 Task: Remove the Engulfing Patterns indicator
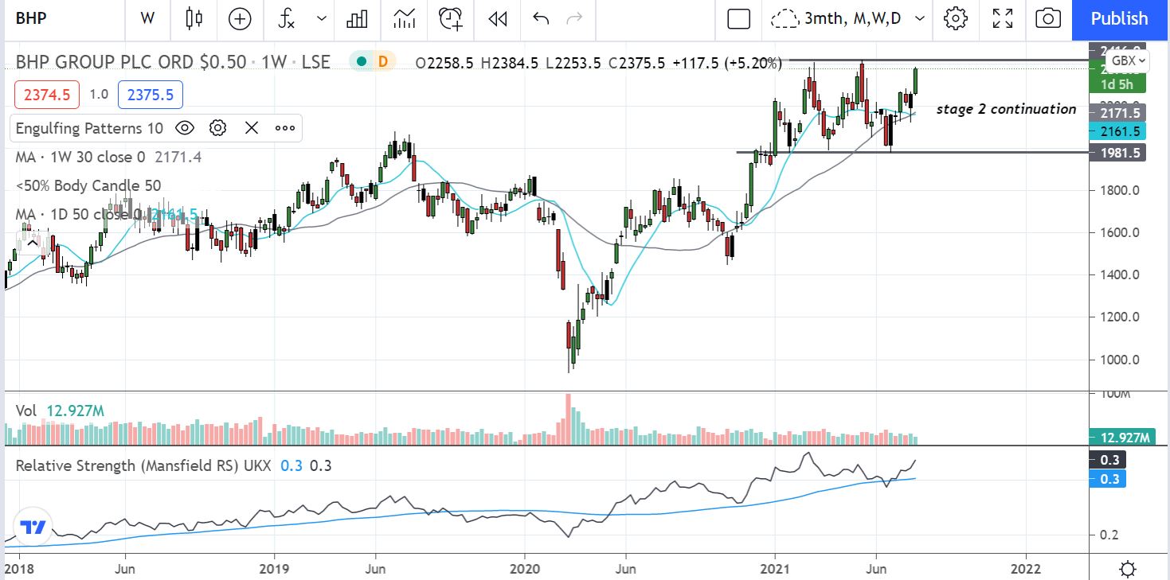tap(252, 127)
